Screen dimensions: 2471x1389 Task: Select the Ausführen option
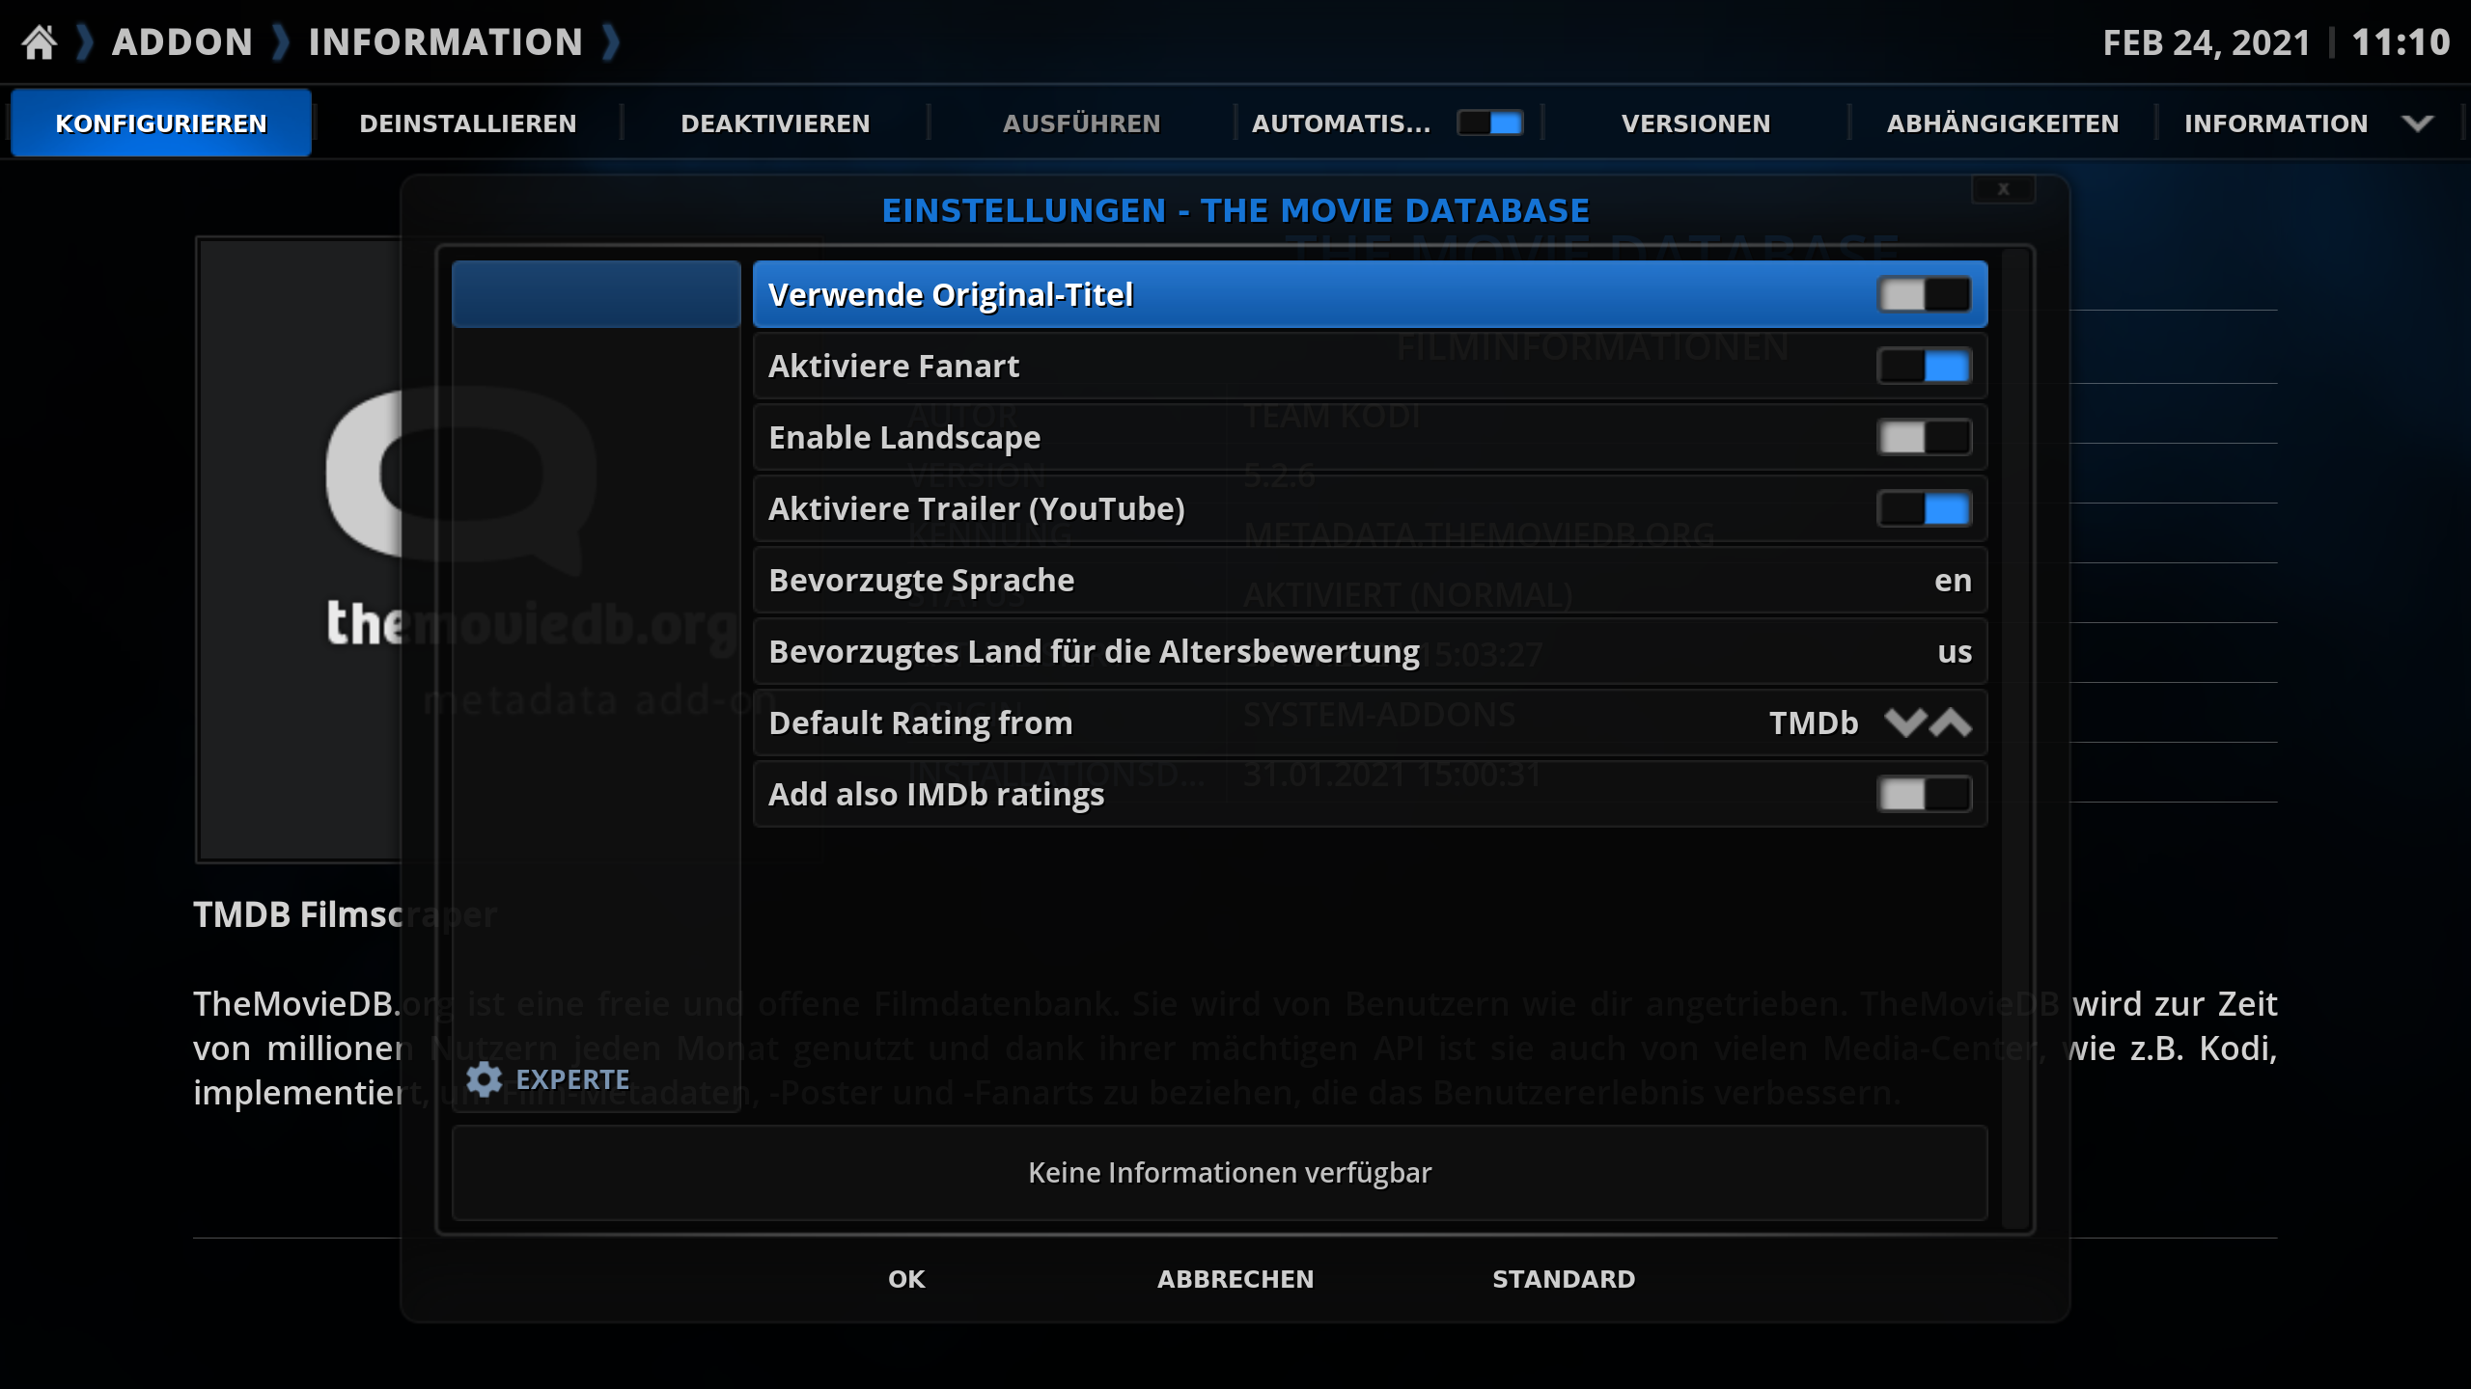pyautogui.click(x=1081, y=123)
